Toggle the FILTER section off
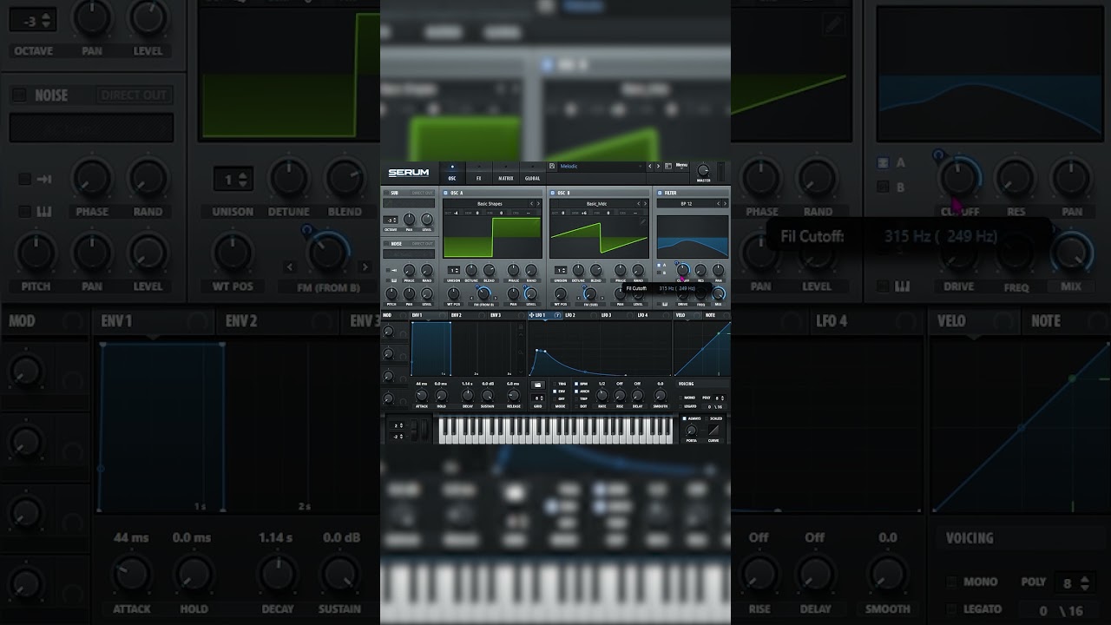1111x625 pixels. point(660,193)
